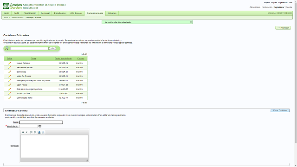Close the updated-cartelera notification
The height and width of the screenshot is (167, 297).
click(x=191, y=22)
